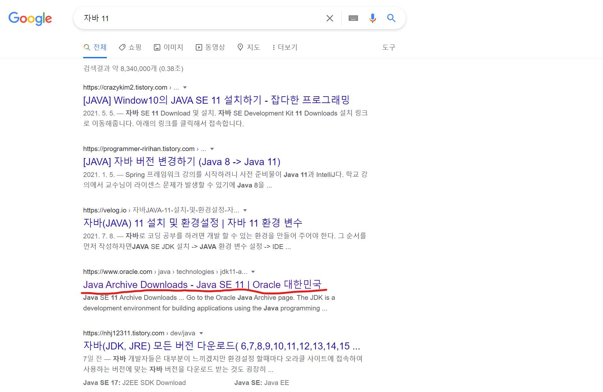Click the snippet starting 7일 전
This screenshot has width=603, height=392.
click(223, 364)
